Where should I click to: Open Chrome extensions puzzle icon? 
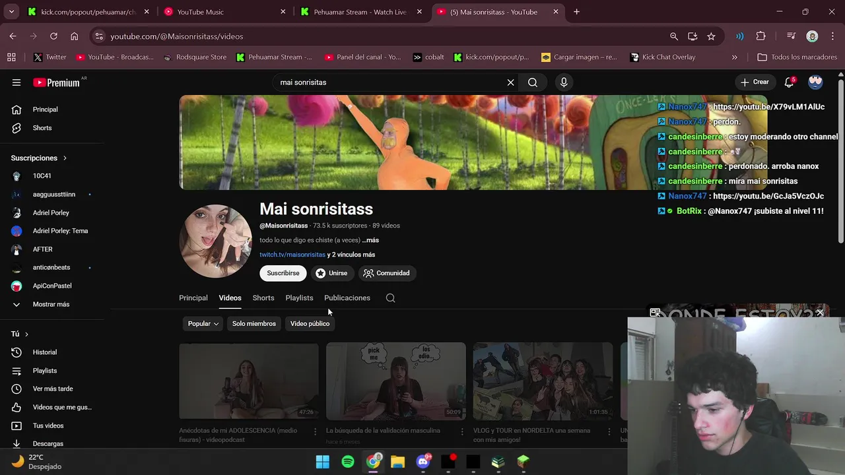click(760, 36)
